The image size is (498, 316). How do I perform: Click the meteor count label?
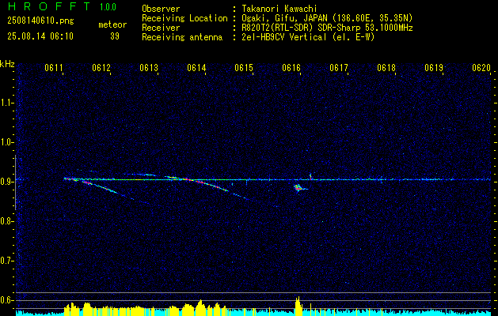coord(112,24)
